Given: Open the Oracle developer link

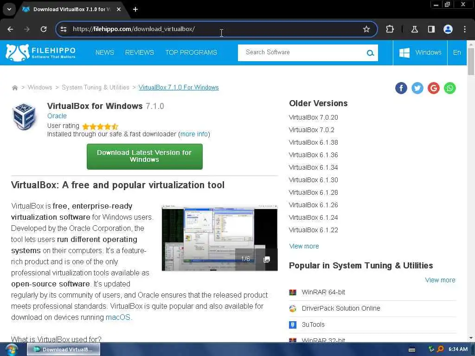Looking at the screenshot, I should 57,116.
